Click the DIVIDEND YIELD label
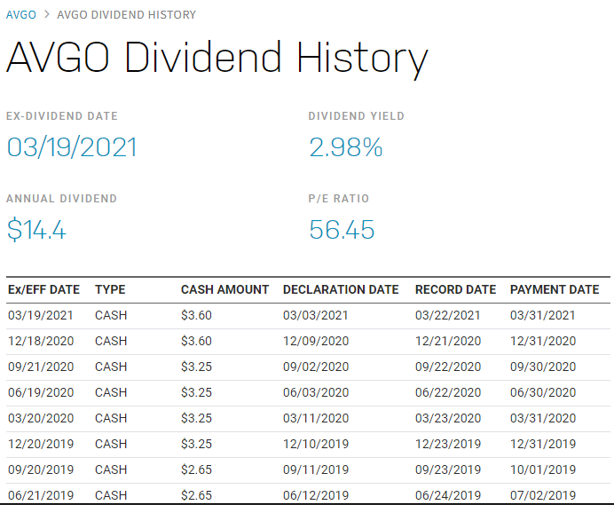 point(357,116)
